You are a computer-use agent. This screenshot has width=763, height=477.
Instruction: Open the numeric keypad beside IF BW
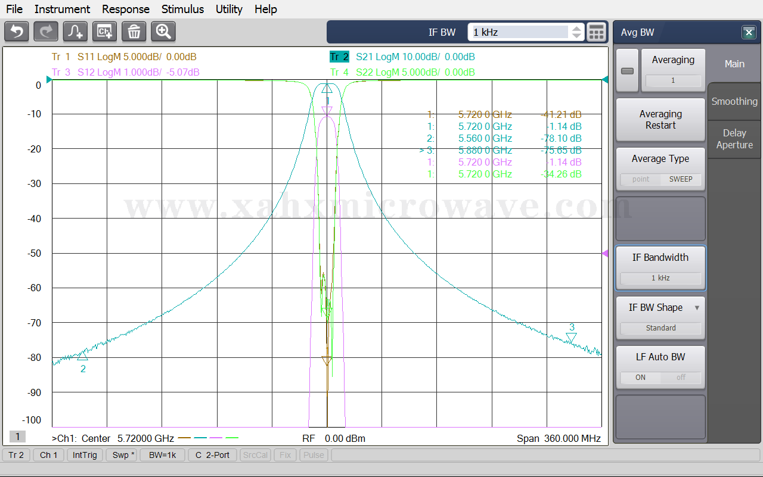tap(596, 32)
